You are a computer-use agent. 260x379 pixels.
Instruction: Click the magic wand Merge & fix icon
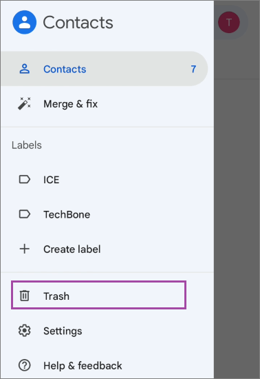click(24, 103)
